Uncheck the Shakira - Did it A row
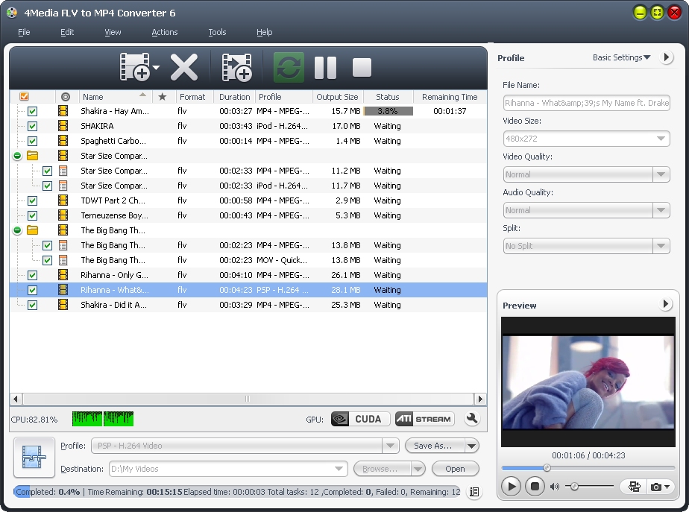Viewport: 689px width, 512px height. (x=33, y=305)
